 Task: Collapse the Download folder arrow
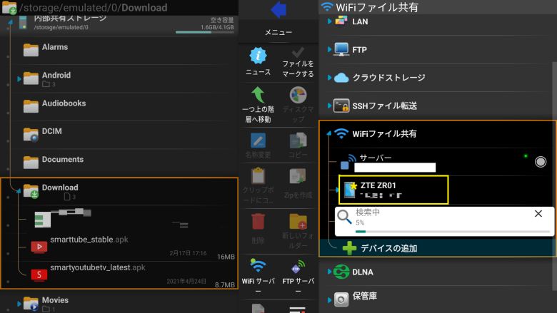18,191
